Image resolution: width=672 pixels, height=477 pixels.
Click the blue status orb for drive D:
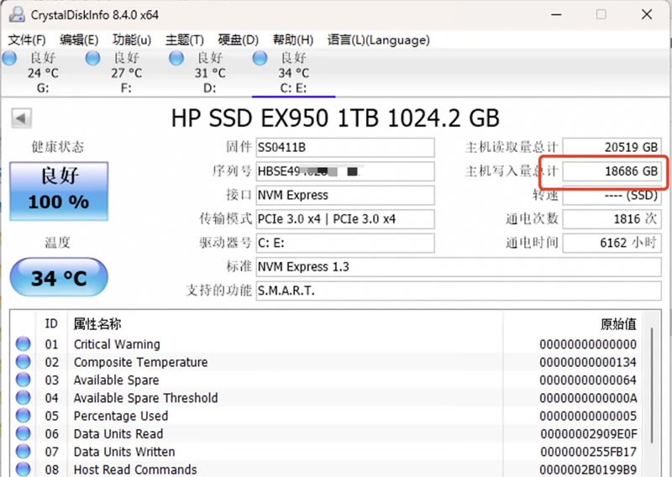coord(176,58)
